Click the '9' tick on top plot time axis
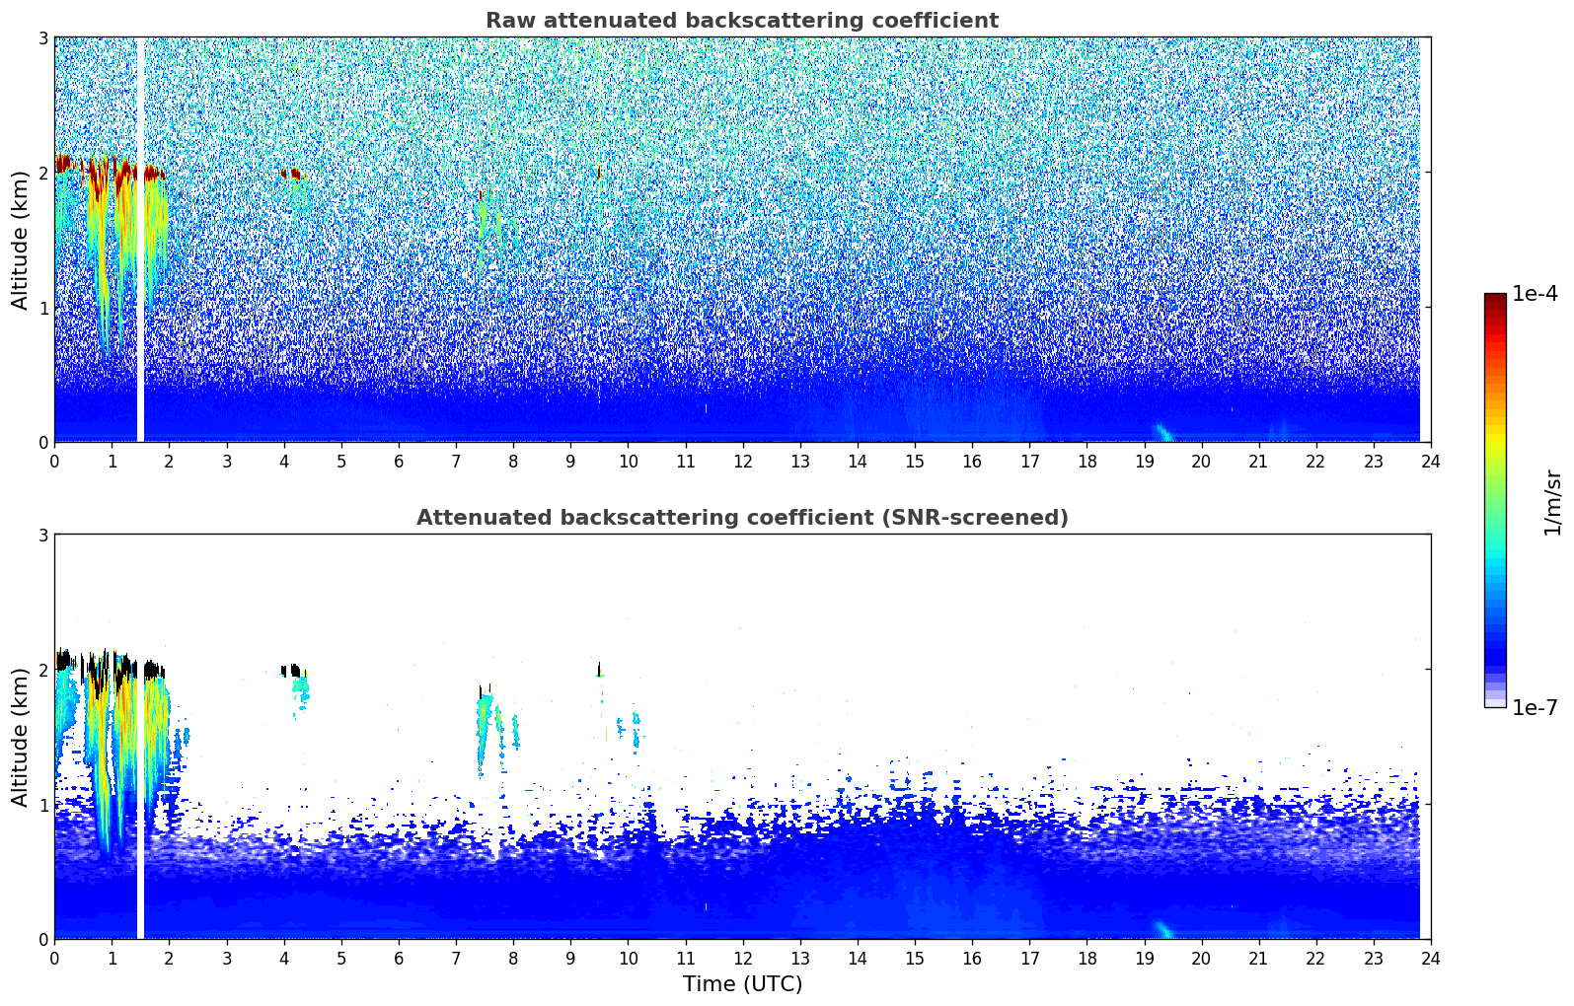Viewport: 1574px width, 1006px height. tap(570, 461)
